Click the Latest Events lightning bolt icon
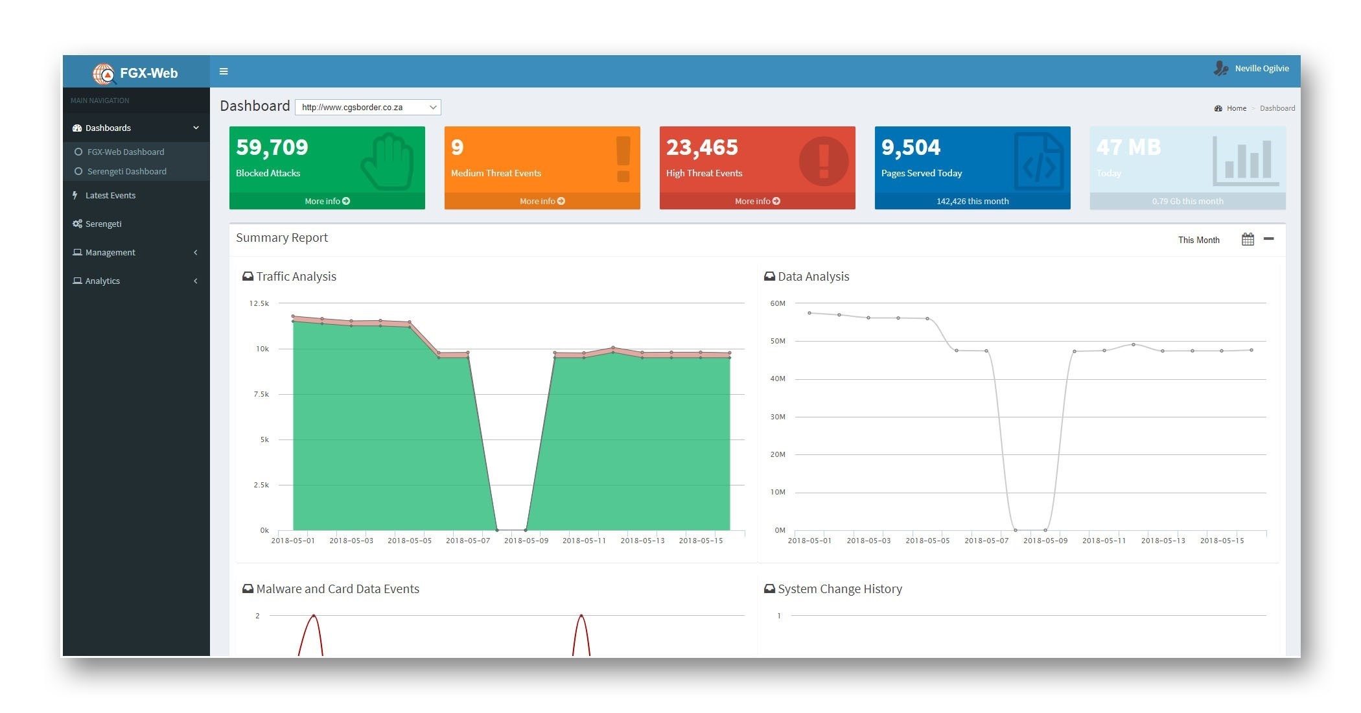This screenshot has height=713, width=1361. (75, 195)
